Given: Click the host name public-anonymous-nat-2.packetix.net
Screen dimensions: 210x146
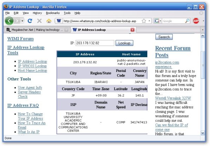Looking at the screenshot, I should (x=131, y=62).
